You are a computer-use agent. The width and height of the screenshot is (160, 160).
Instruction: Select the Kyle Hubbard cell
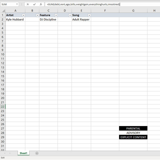click(x=15, y=19)
